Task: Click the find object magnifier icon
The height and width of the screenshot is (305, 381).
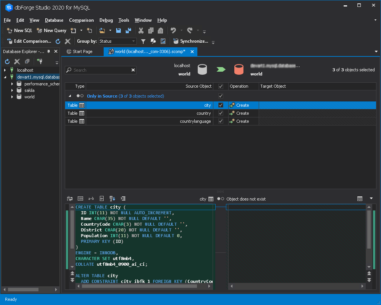Action: coord(153,41)
